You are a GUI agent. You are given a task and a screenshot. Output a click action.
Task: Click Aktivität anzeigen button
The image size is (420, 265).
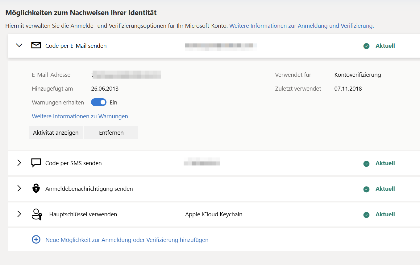point(56,132)
